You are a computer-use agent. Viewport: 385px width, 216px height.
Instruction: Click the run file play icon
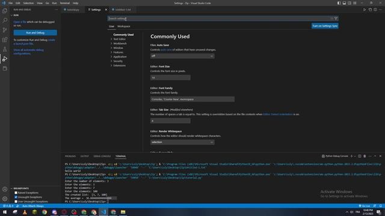point(365,10)
